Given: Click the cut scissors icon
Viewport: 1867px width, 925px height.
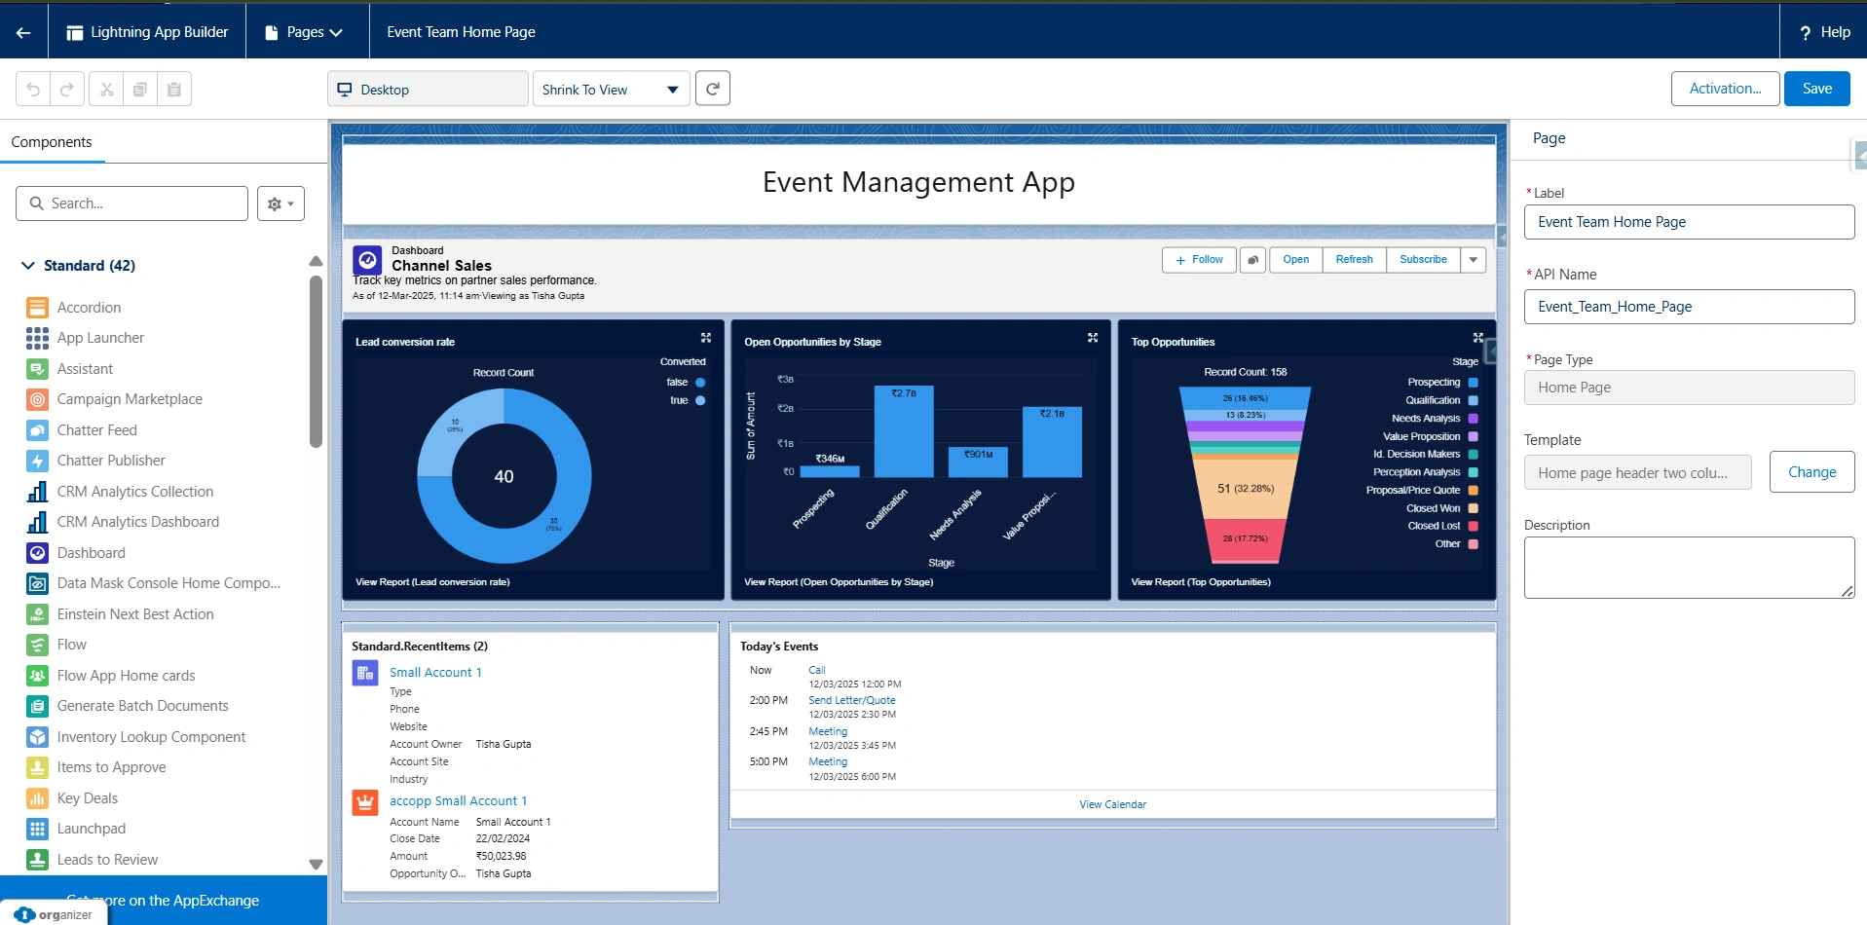Looking at the screenshot, I should 106,90.
